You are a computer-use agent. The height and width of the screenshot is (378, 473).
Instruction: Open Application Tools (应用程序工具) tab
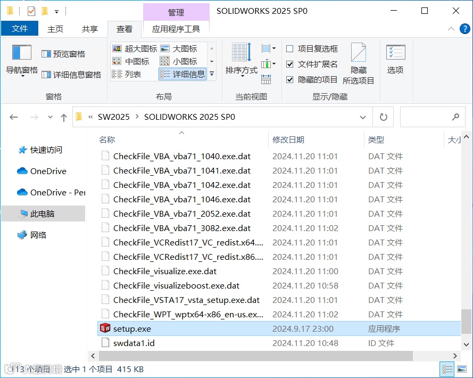point(176,29)
